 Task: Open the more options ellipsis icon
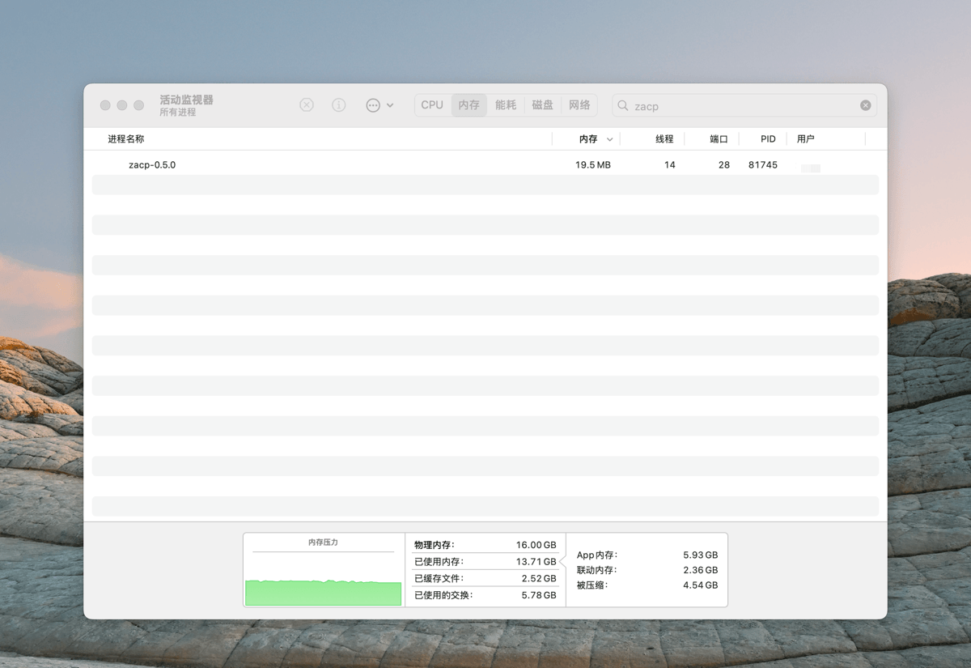click(373, 105)
